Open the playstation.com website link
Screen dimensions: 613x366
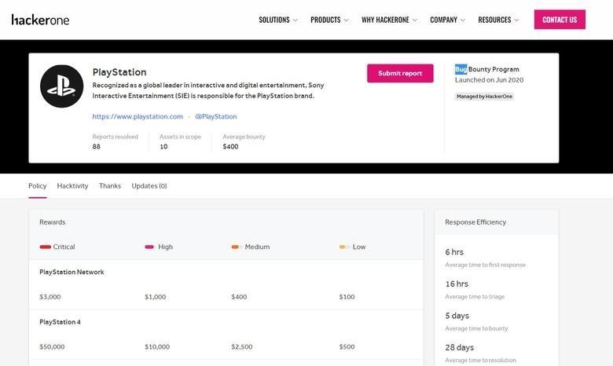coord(138,116)
